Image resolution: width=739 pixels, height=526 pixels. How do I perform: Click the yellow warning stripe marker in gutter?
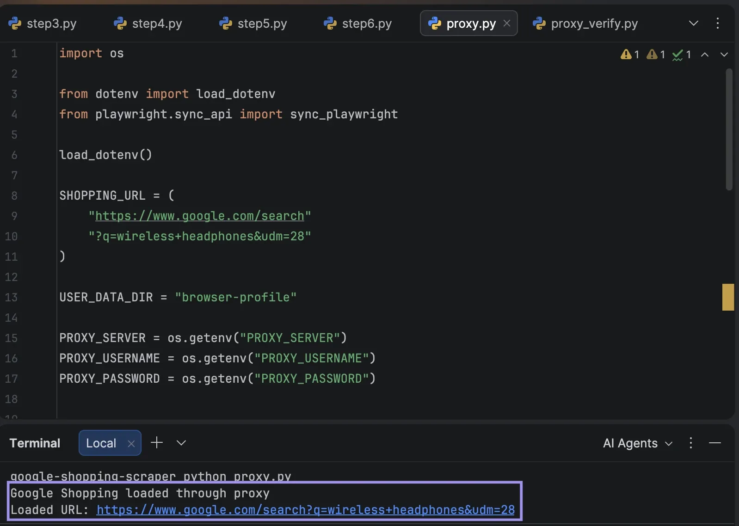coord(728,297)
